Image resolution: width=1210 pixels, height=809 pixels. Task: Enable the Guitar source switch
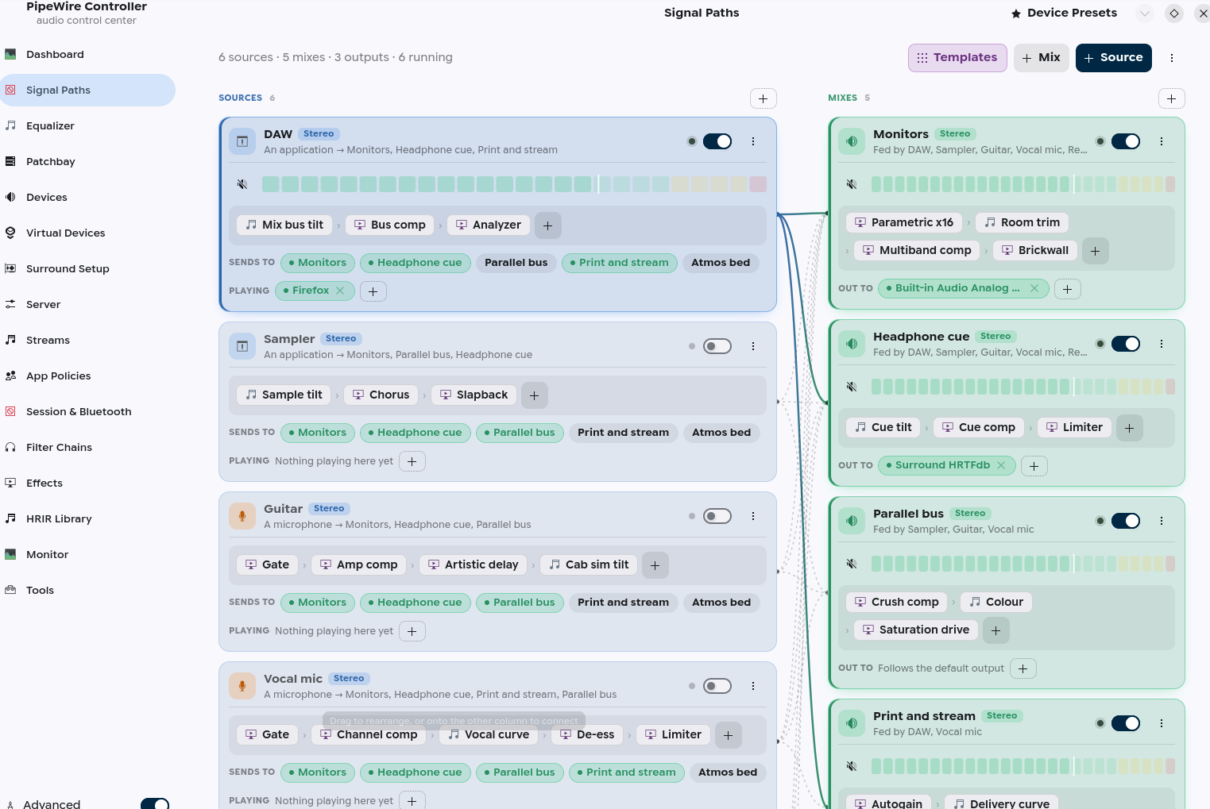coord(717,516)
